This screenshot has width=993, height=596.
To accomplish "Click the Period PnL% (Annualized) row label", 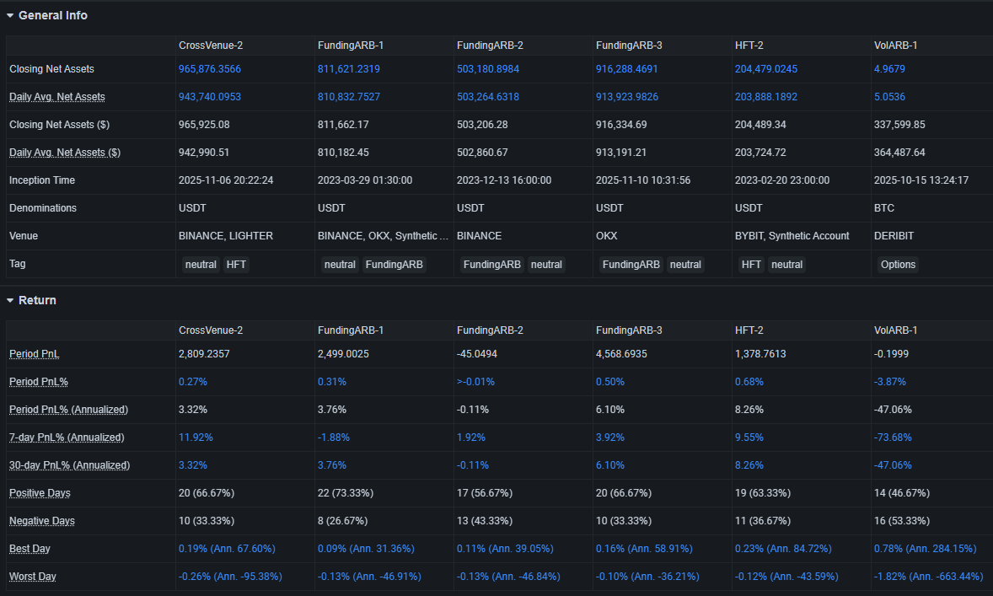I will [68, 410].
